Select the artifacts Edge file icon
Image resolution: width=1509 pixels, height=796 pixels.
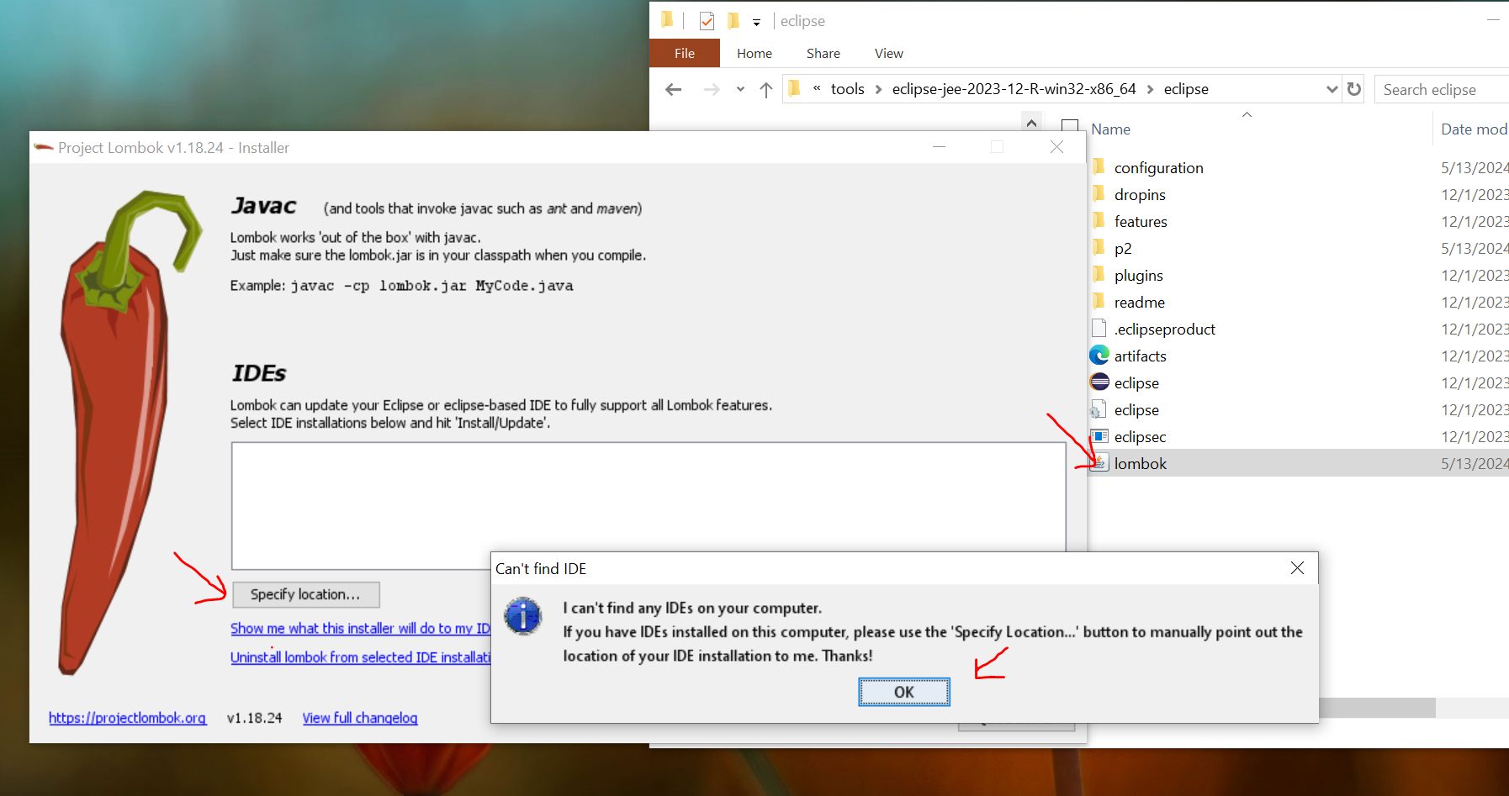tap(1099, 355)
